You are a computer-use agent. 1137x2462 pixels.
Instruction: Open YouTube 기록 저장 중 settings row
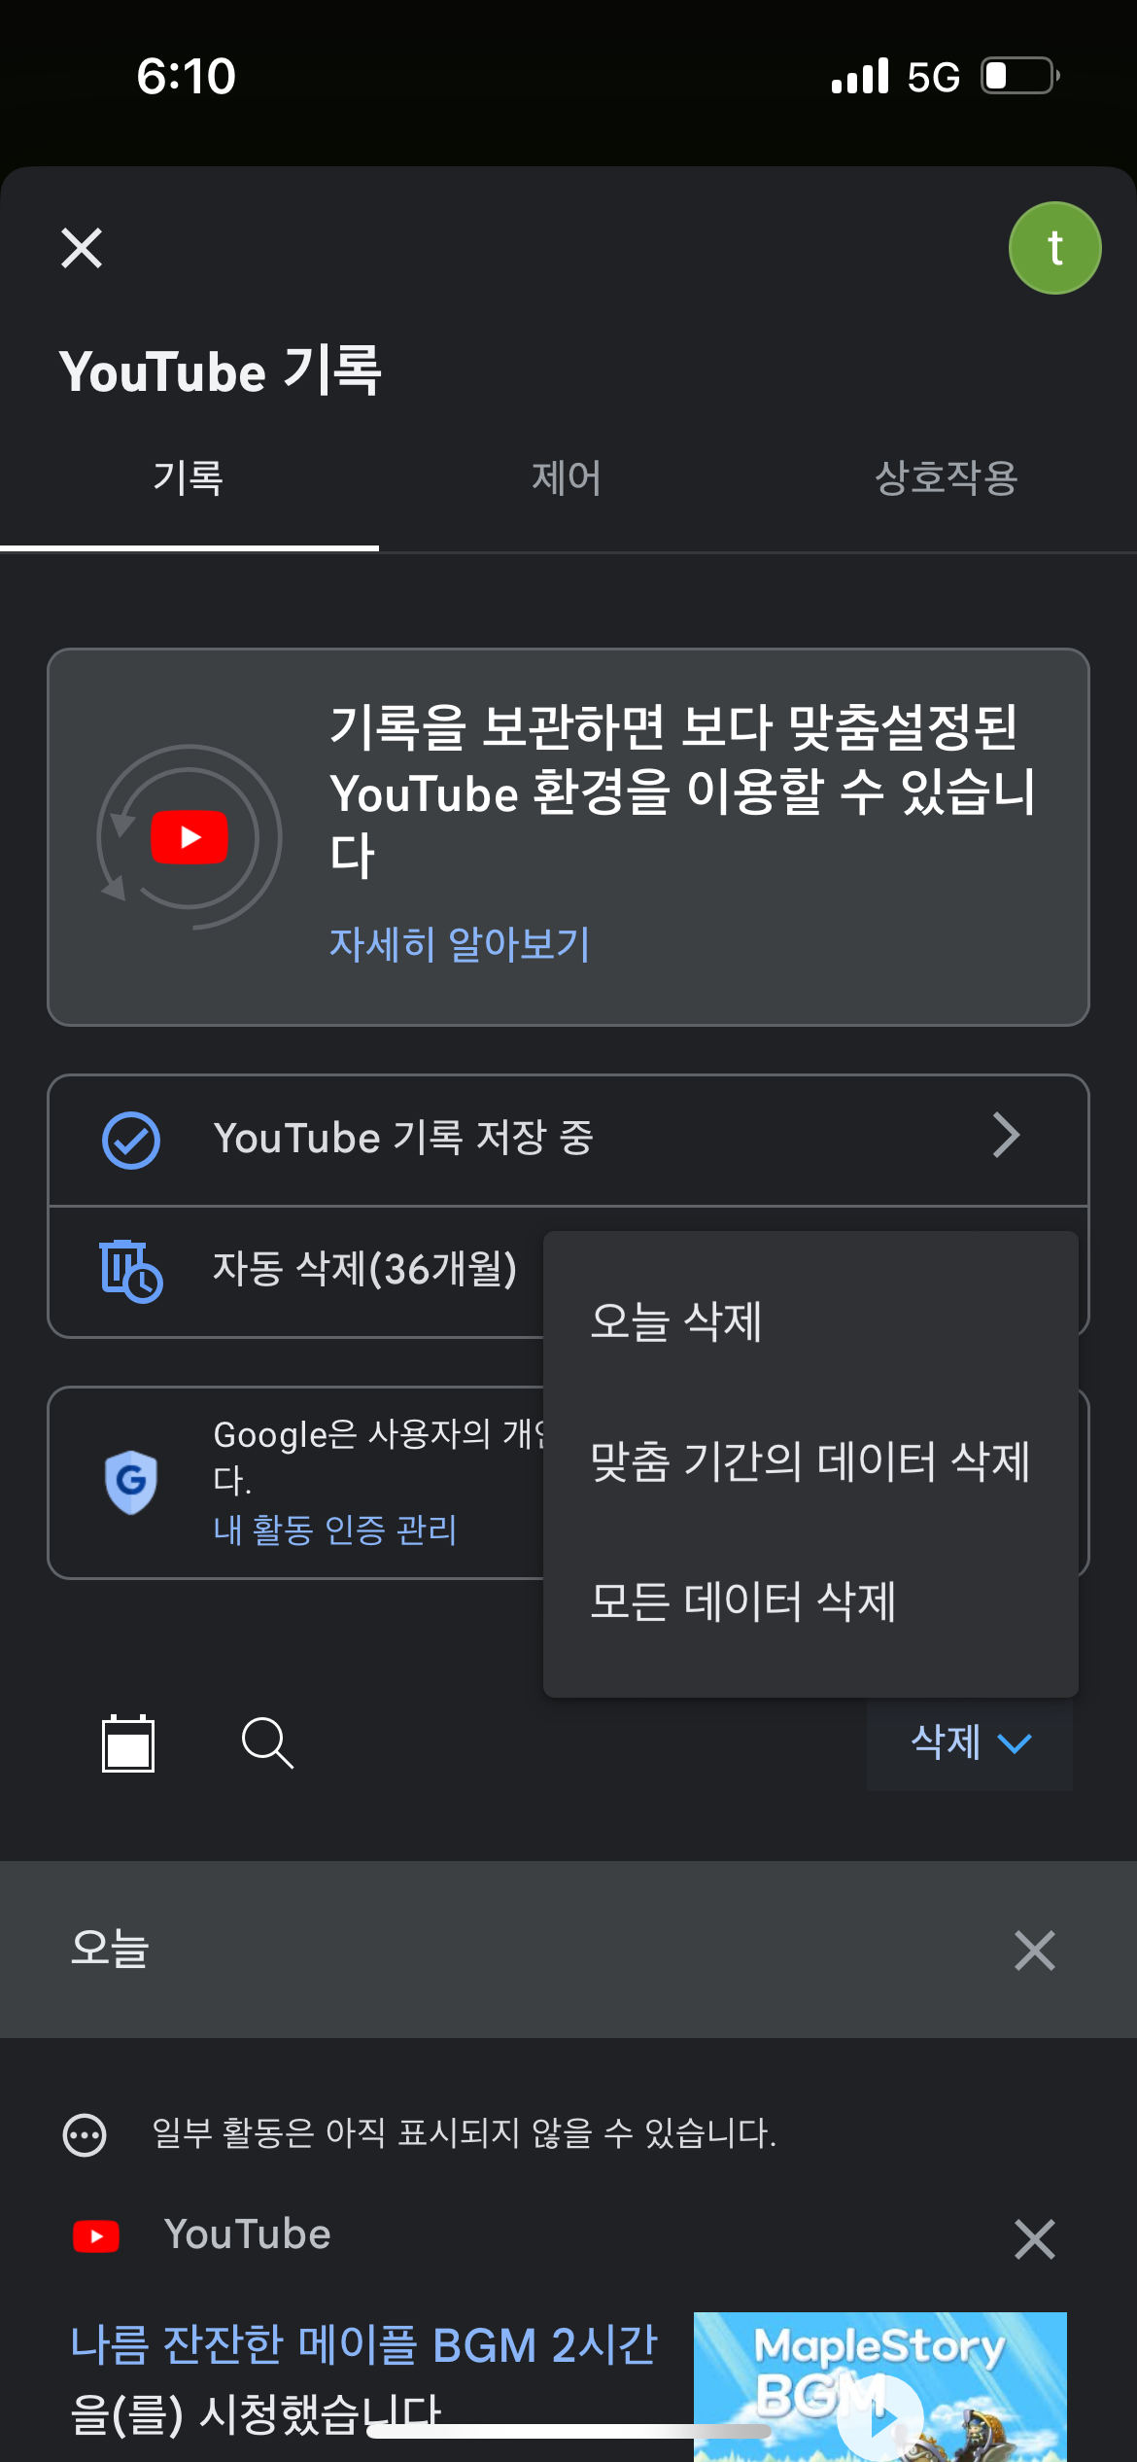point(568,1140)
